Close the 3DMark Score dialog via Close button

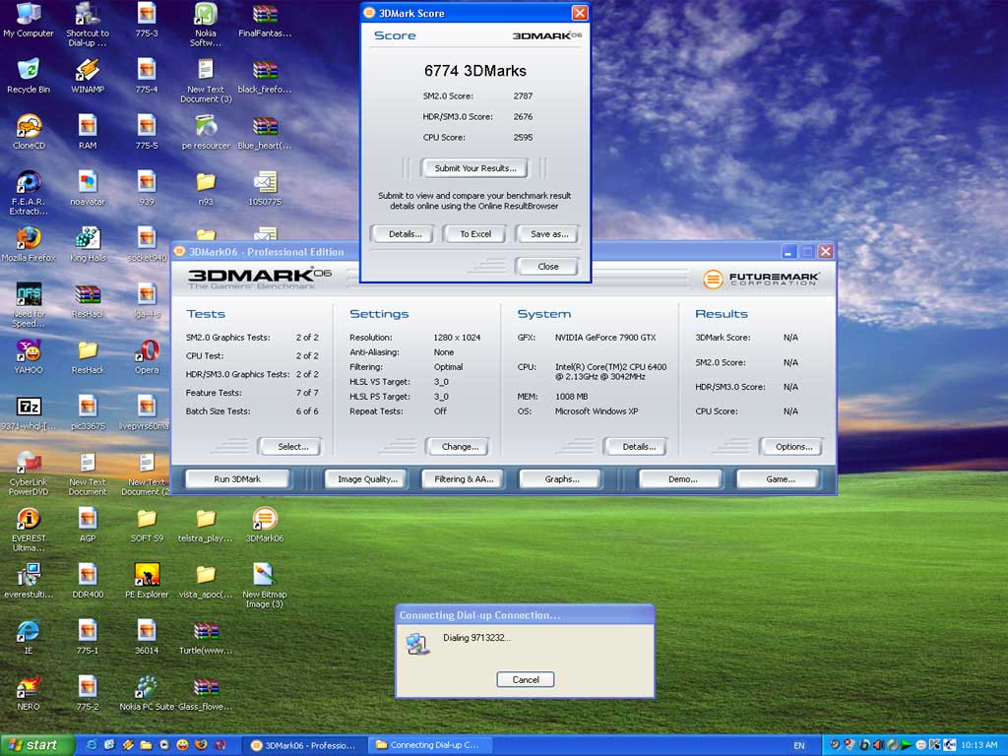click(x=547, y=266)
